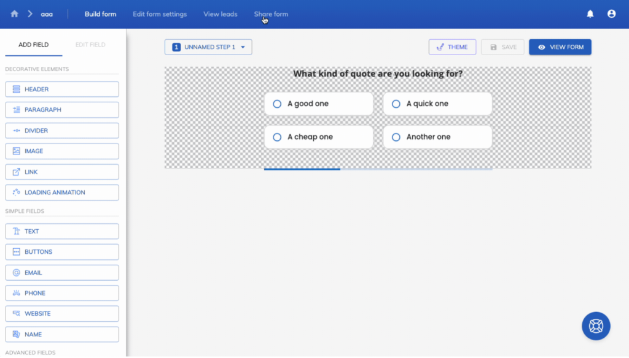Screen dimensions: 629x358
Task: Add a HEADER element
Action: [62, 89]
